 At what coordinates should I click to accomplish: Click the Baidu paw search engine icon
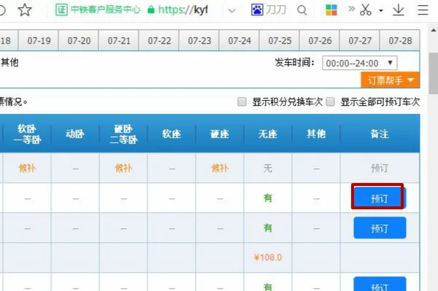pyautogui.click(x=257, y=9)
